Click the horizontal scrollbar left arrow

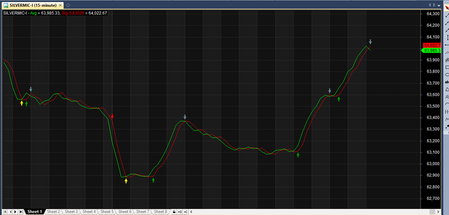pyautogui.click(x=191, y=212)
